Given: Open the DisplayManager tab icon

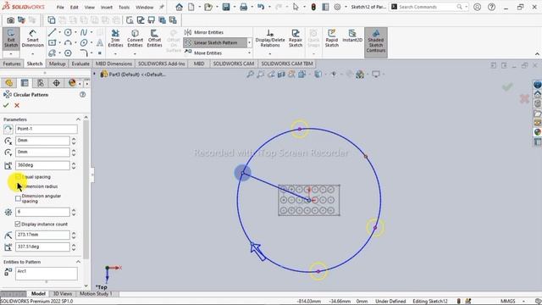Looking at the screenshot, I should tap(72, 83).
